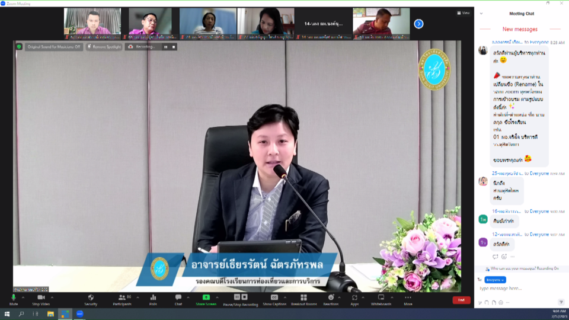Viewport: 569px width, 320px height.
Task: Open the Reactions picker
Action: point(331,300)
